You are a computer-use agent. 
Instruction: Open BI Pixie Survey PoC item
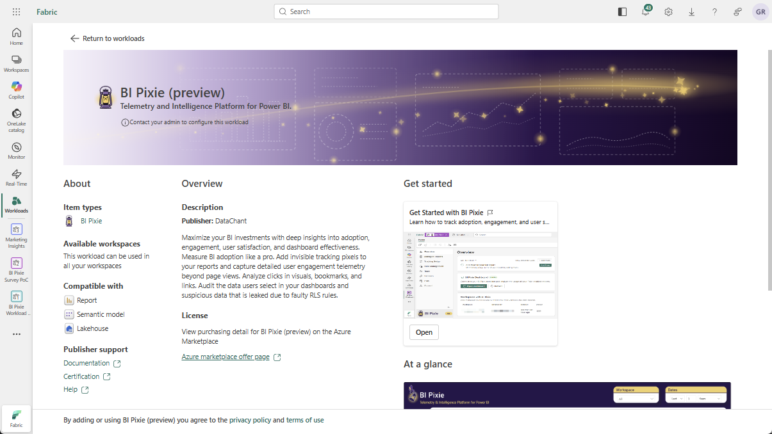pos(17,269)
